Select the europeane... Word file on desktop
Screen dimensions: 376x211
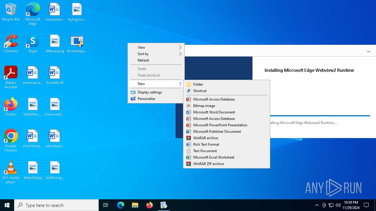pos(55,12)
